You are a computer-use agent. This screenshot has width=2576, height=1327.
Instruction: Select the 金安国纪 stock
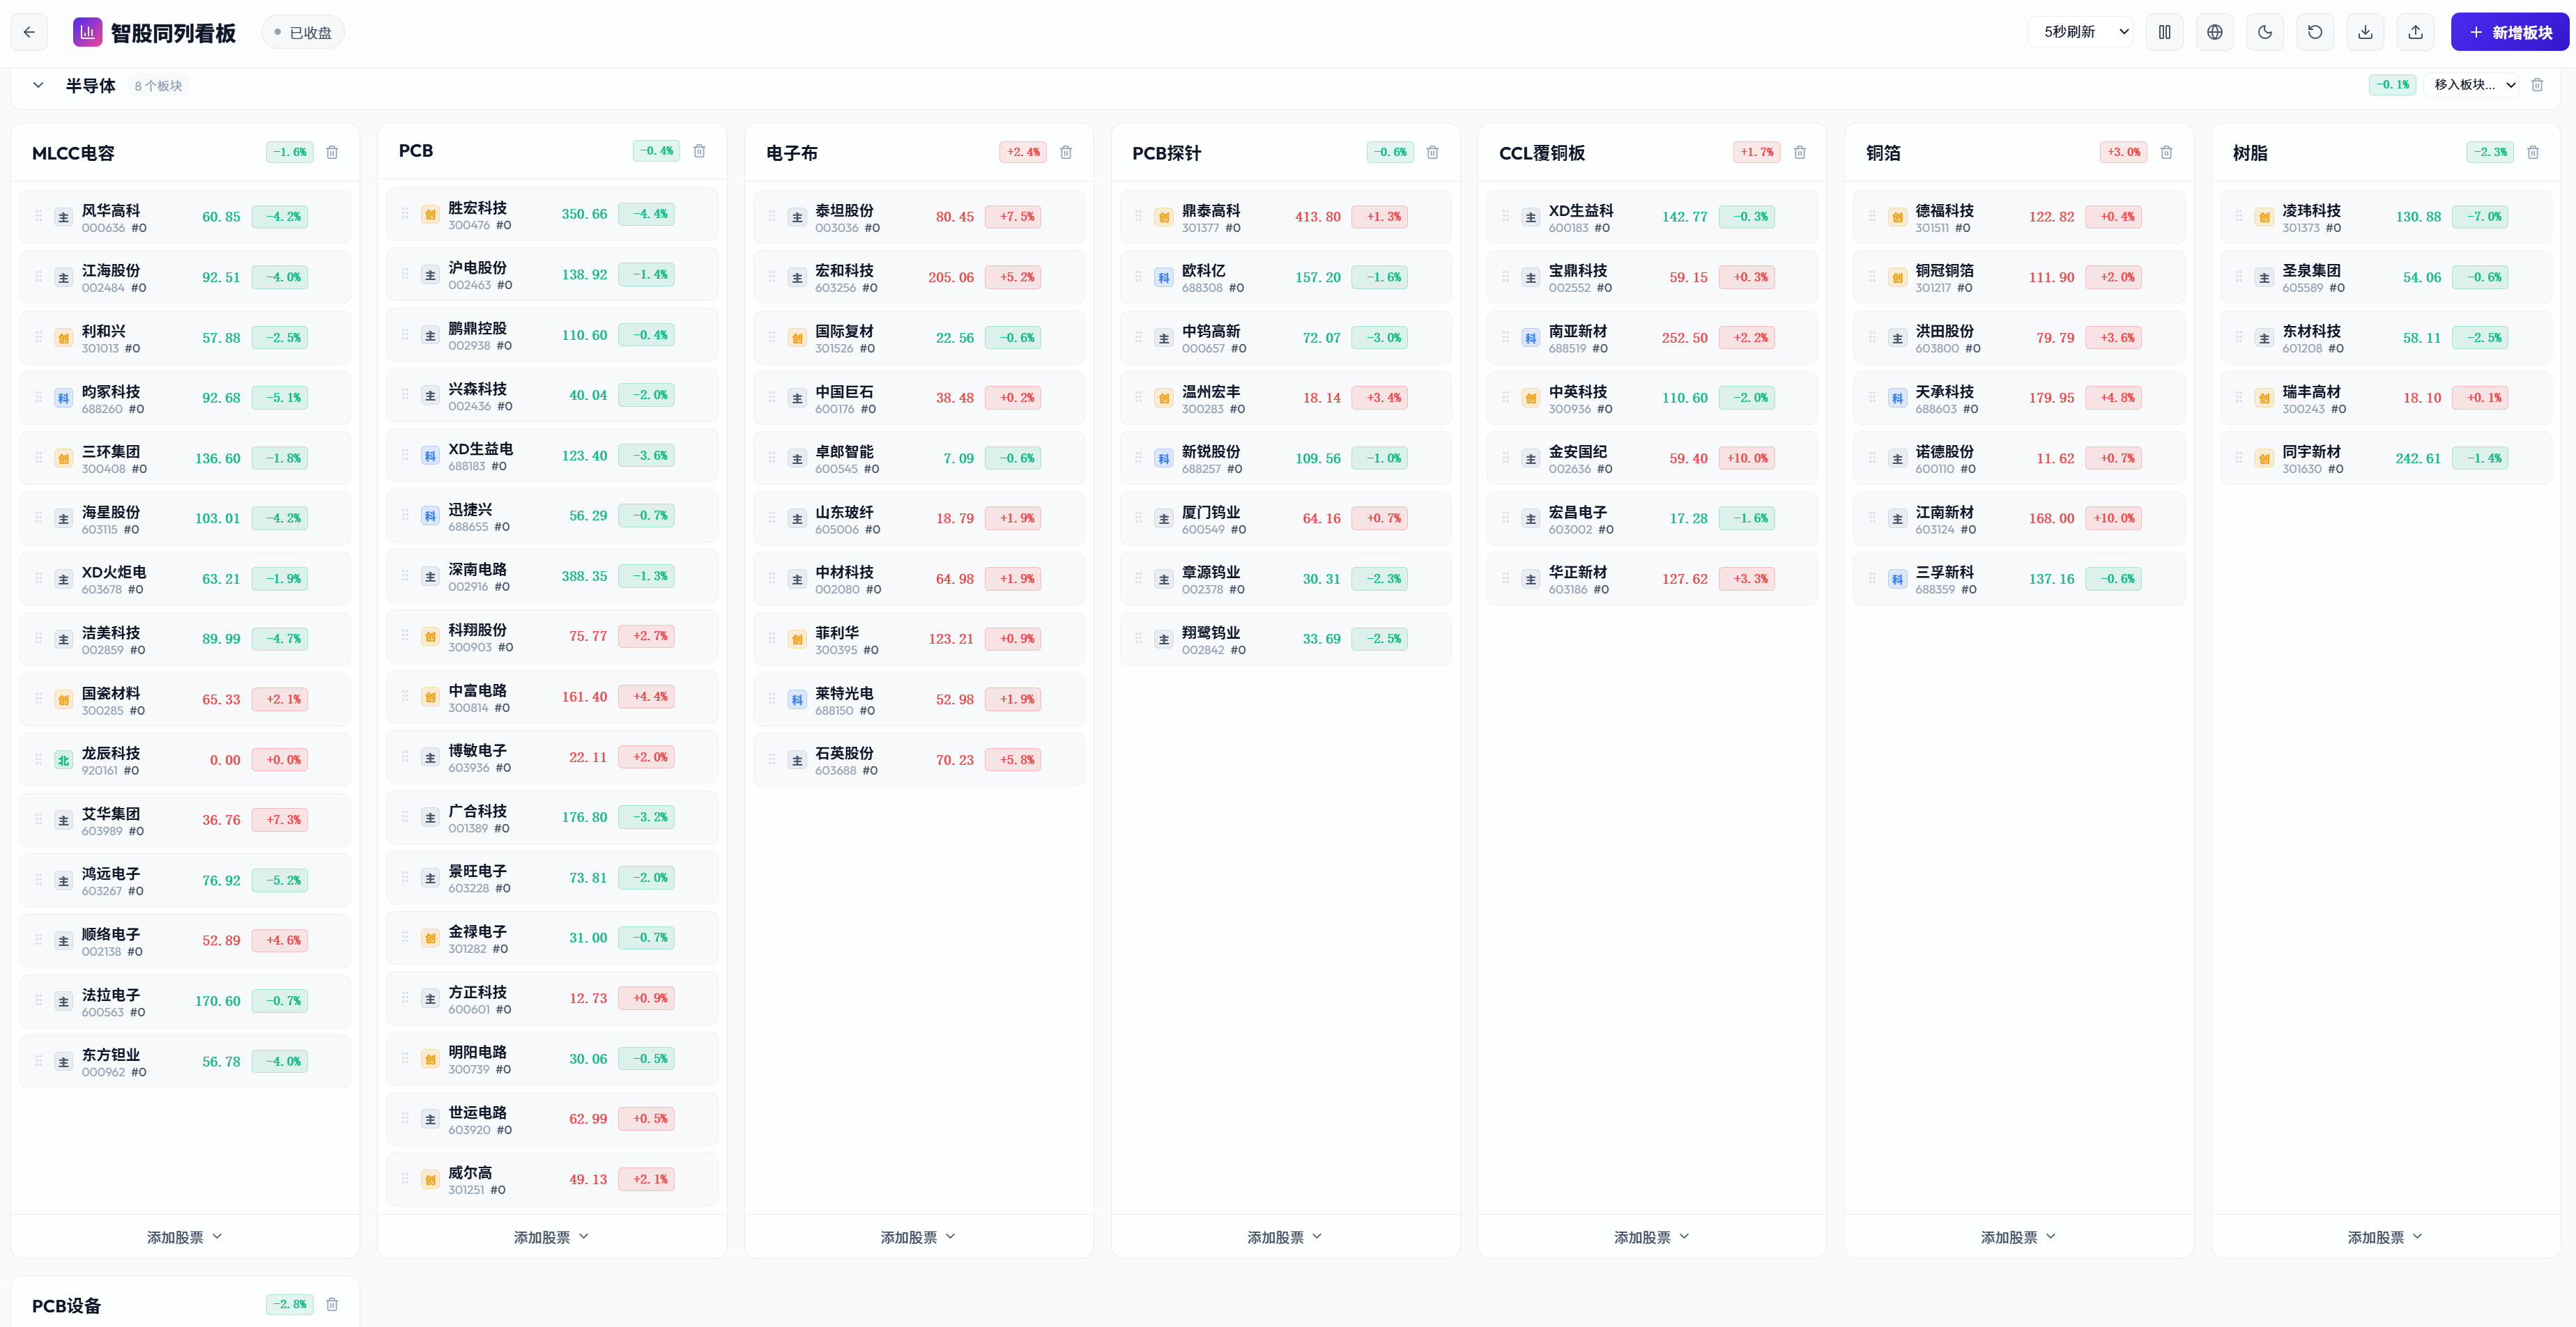coord(1652,458)
